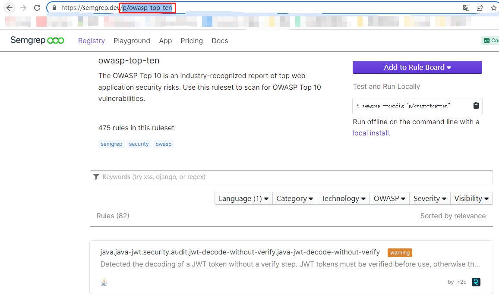Click the r2c author logo icon
Image resolution: width=499 pixels, height=295 pixels.
click(x=476, y=282)
